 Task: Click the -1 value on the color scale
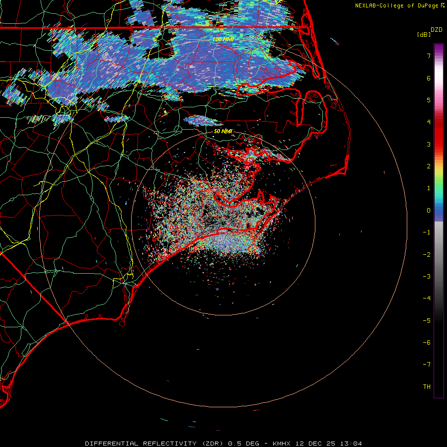pyautogui.click(x=427, y=232)
